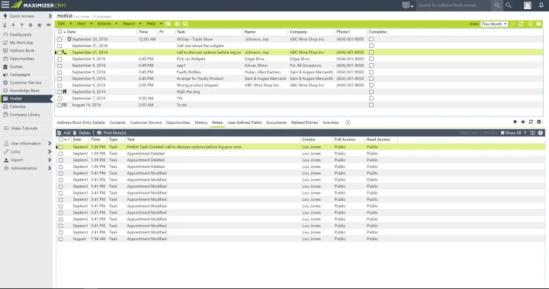Switch to the Address Book Entry Details tab
Image resolution: width=549 pixels, height=289 pixels.
81,122
